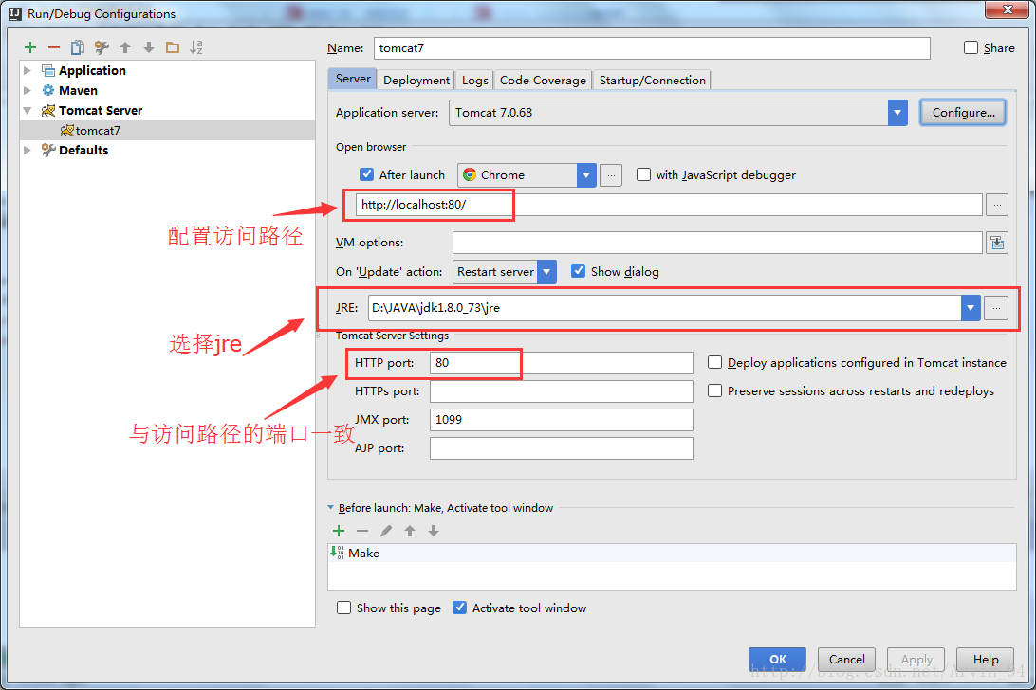Viewport: 1036px width, 690px height.
Task: Create a new folder for configurations
Action: (x=173, y=47)
